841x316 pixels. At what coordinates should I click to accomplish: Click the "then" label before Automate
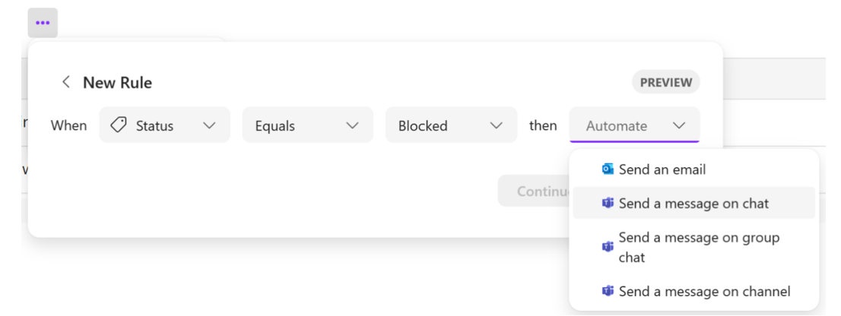(543, 126)
